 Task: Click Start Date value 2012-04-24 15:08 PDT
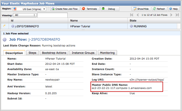click(60, 64)
